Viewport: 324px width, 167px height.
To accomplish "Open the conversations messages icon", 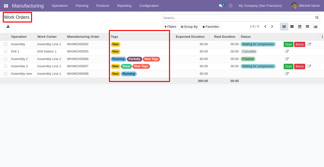I will coord(221,6).
